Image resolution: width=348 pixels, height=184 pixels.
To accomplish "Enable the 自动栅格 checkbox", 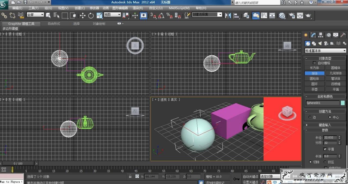I will (x=315, y=63).
